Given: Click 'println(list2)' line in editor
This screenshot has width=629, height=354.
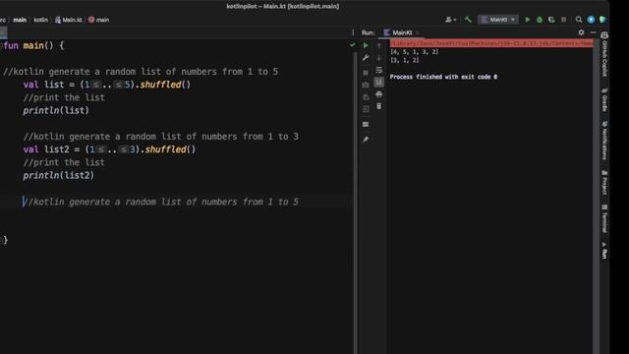Looking at the screenshot, I should (59, 175).
